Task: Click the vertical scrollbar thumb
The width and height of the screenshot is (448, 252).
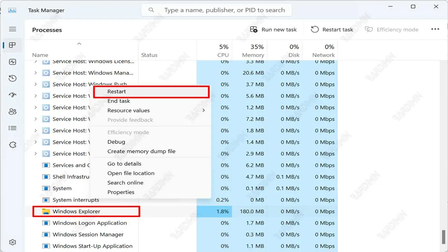Action: coord(444,237)
